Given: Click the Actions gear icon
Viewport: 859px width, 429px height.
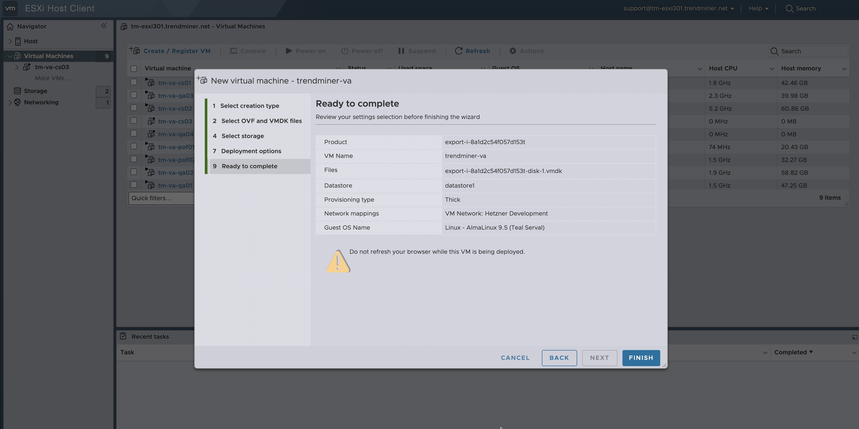Looking at the screenshot, I should (513, 51).
